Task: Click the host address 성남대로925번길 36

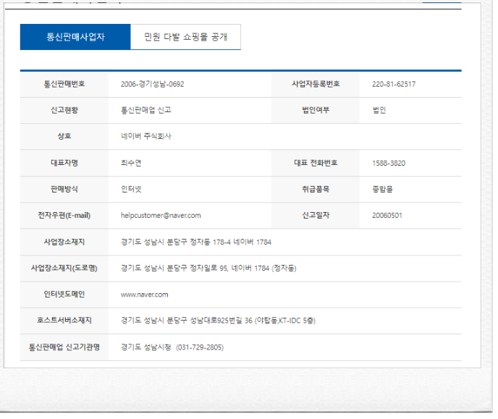Action: tap(221, 321)
